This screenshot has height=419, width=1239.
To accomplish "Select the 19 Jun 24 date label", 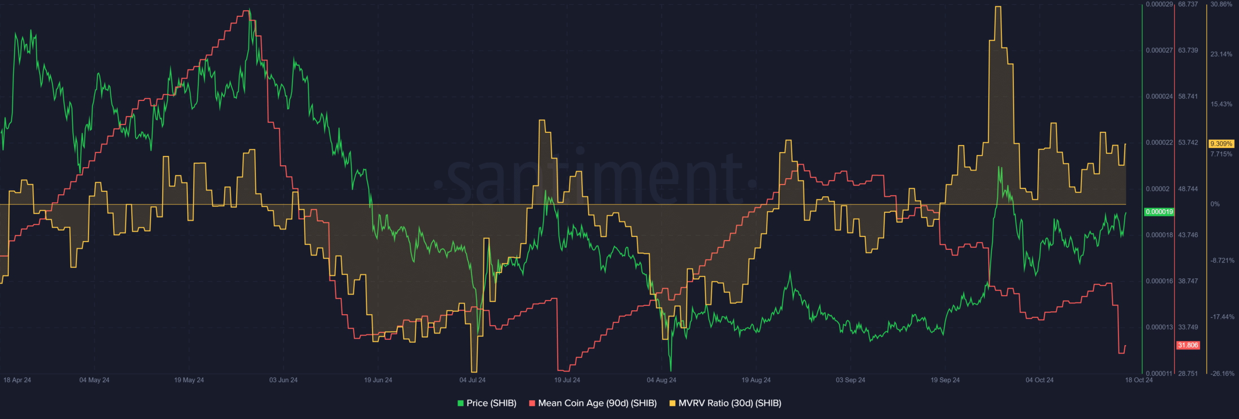I will (x=378, y=380).
